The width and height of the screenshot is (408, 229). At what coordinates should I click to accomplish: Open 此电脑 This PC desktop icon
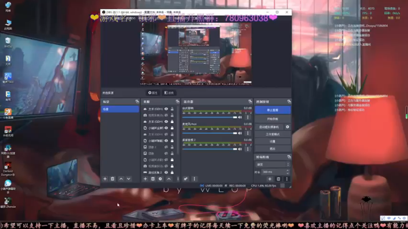8,24
